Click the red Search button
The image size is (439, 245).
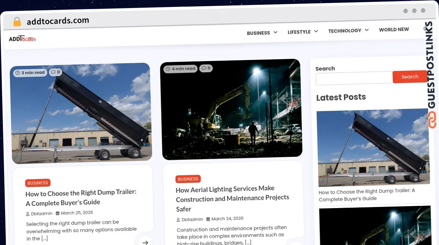tap(410, 77)
